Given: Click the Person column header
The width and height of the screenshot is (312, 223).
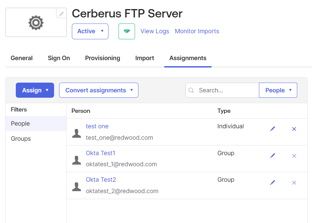Looking at the screenshot, I should [x=81, y=111].
